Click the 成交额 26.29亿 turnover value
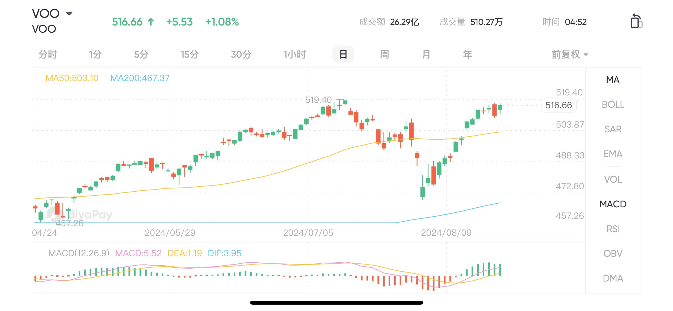The image size is (673, 311). tap(389, 22)
